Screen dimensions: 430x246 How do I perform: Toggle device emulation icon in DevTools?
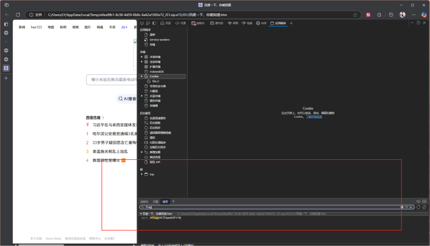148,23
